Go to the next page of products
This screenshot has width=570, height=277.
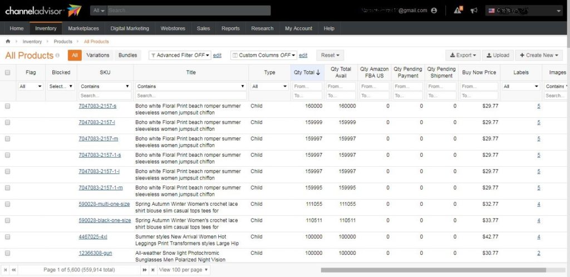pyautogui.click(x=145, y=270)
